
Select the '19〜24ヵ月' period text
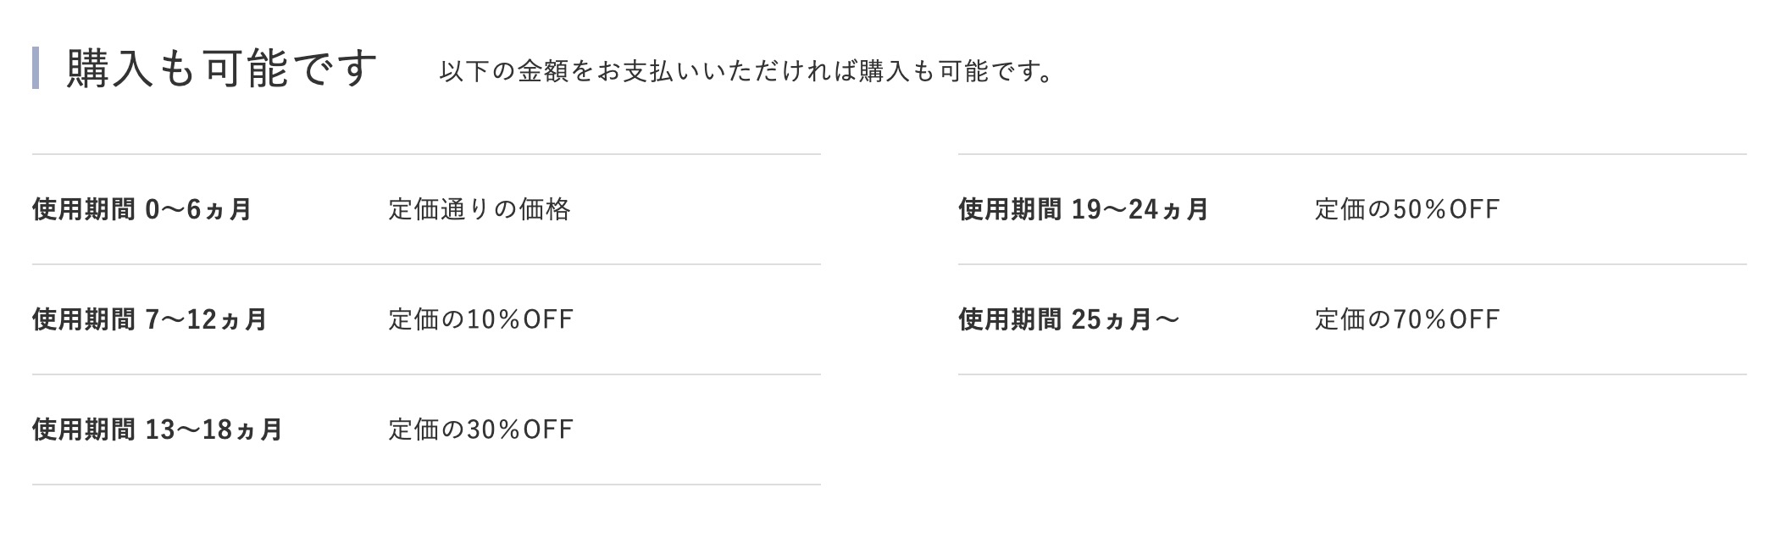(1140, 209)
